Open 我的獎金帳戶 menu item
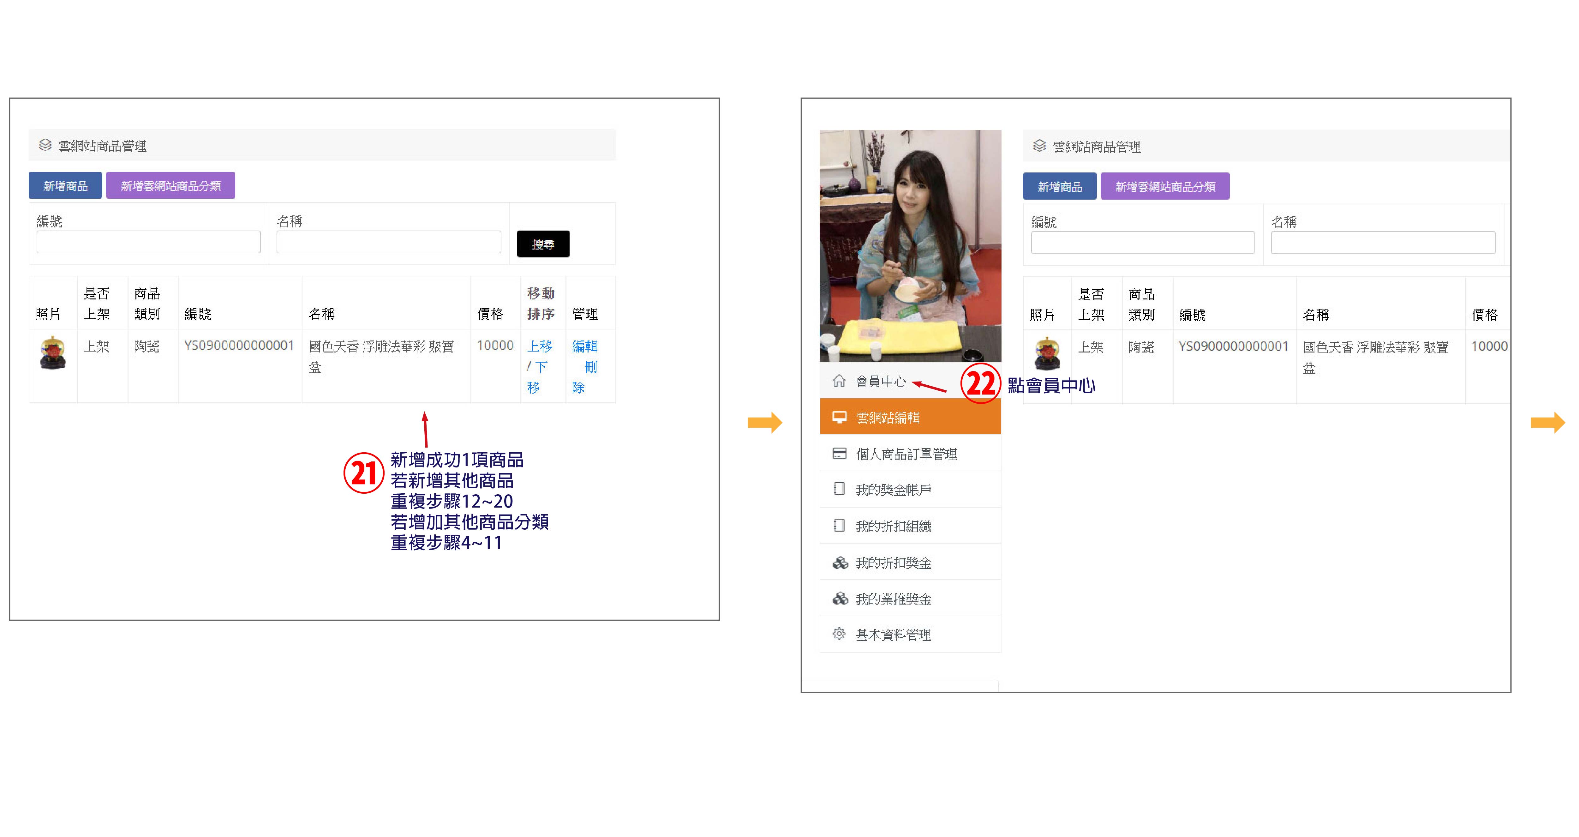Viewport: 1579px width, 837px height. point(910,489)
